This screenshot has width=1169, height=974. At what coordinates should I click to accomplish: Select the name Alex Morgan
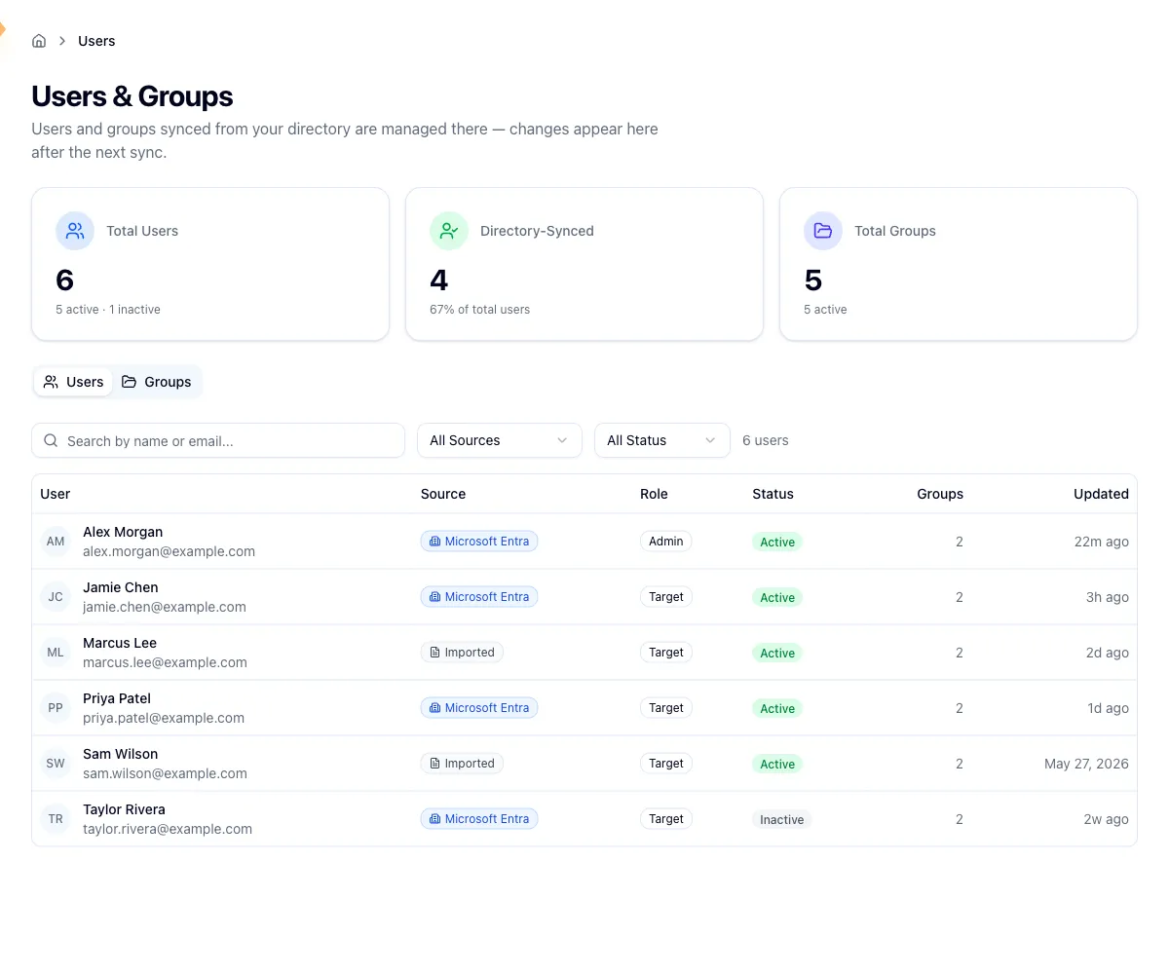click(123, 532)
